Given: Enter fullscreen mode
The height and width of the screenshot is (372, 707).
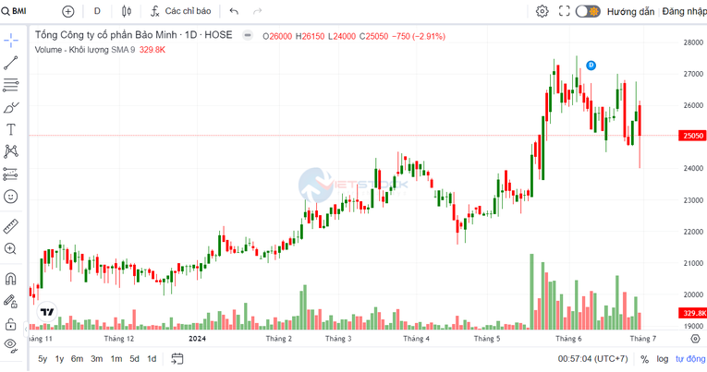Looking at the screenshot, I should [565, 11].
